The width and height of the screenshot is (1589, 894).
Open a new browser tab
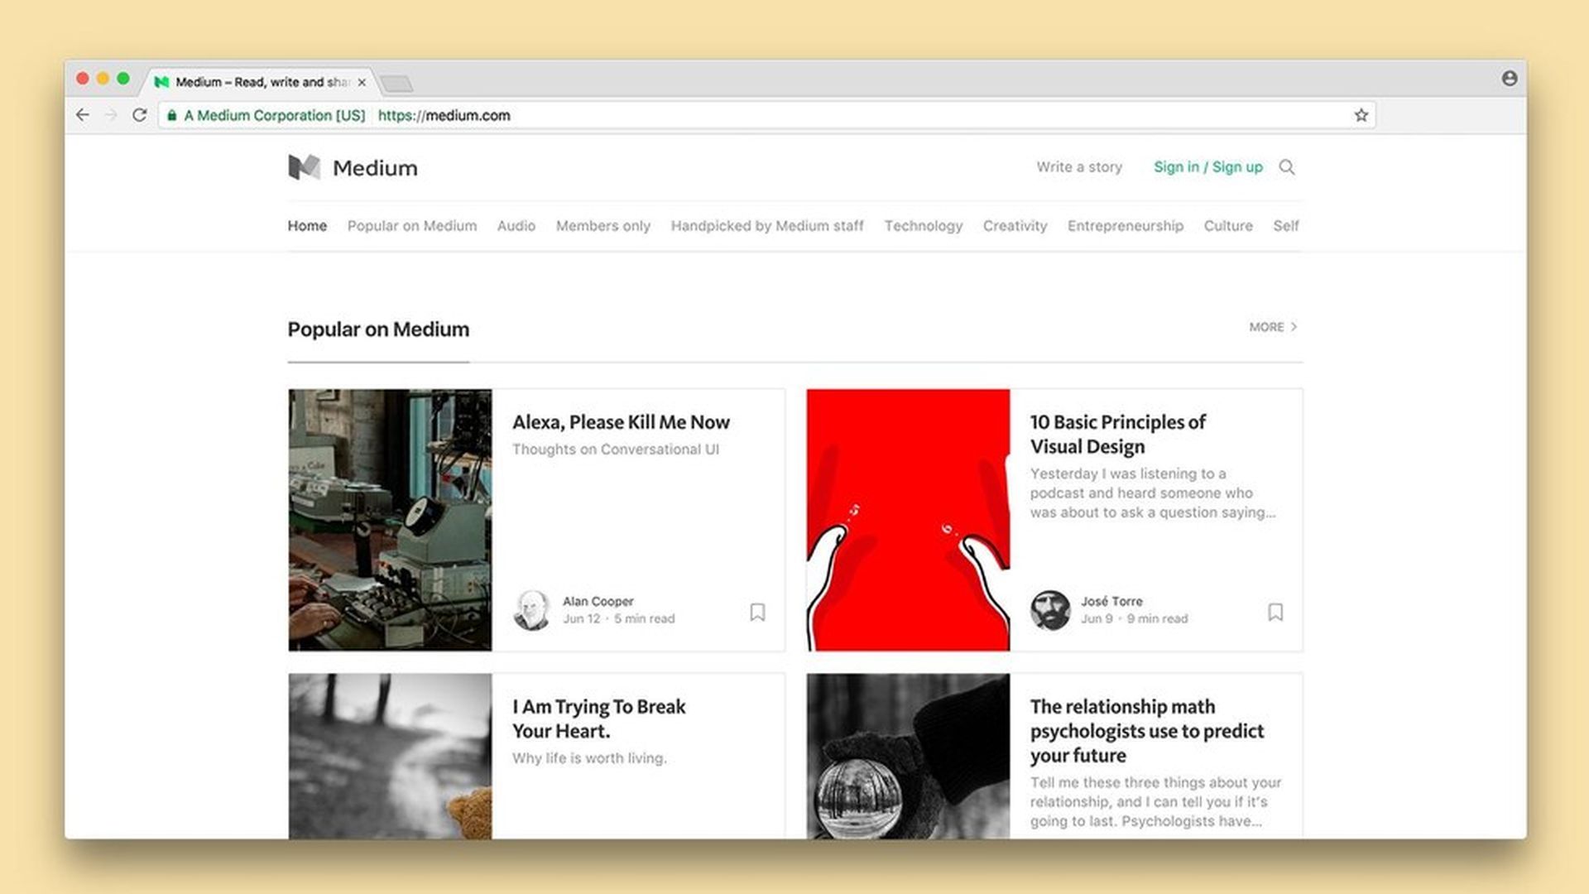click(398, 84)
